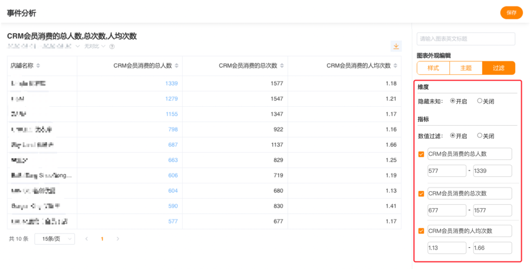
Task: Sort by CRM会员消费的总次数 column sort icon
Action: tap(282, 65)
